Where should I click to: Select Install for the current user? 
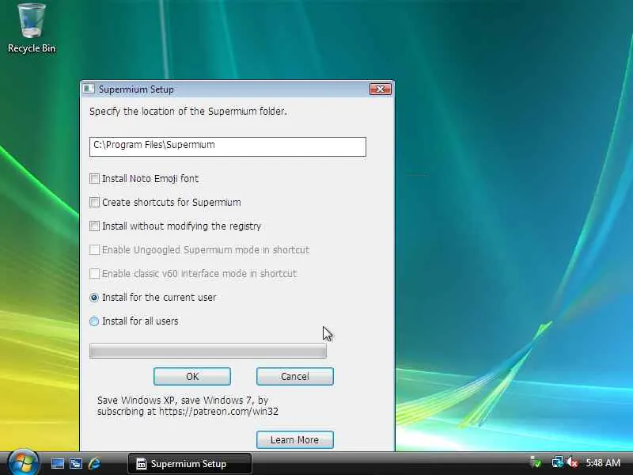tap(94, 298)
